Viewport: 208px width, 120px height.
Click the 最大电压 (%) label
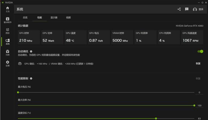24,87
